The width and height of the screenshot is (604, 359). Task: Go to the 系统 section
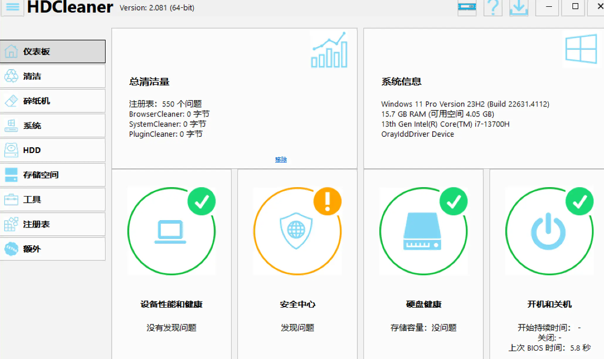[x=53, y=125]
